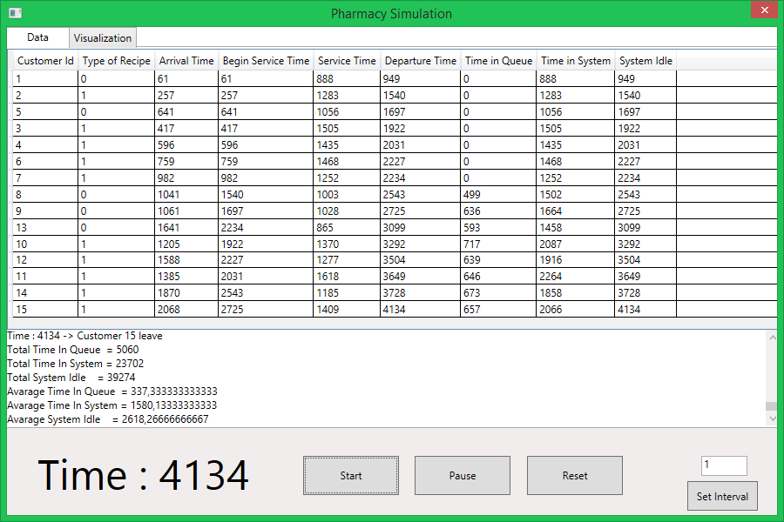Click the Time in Queue column header
Viewport: 784px width, 522px height.
point(498,61)
